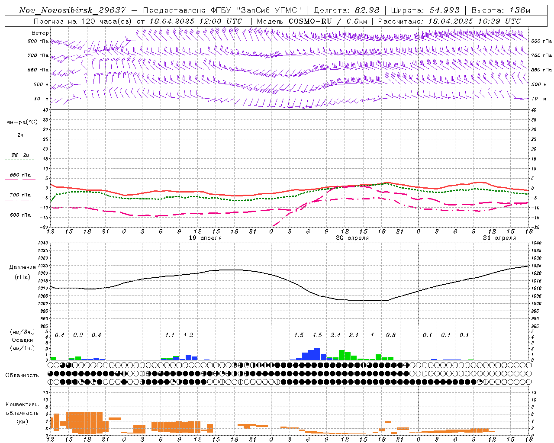Click the 0.9 three-hour precipitation total
This screenshot has height=443, width=554.
(x=78, y=335)
